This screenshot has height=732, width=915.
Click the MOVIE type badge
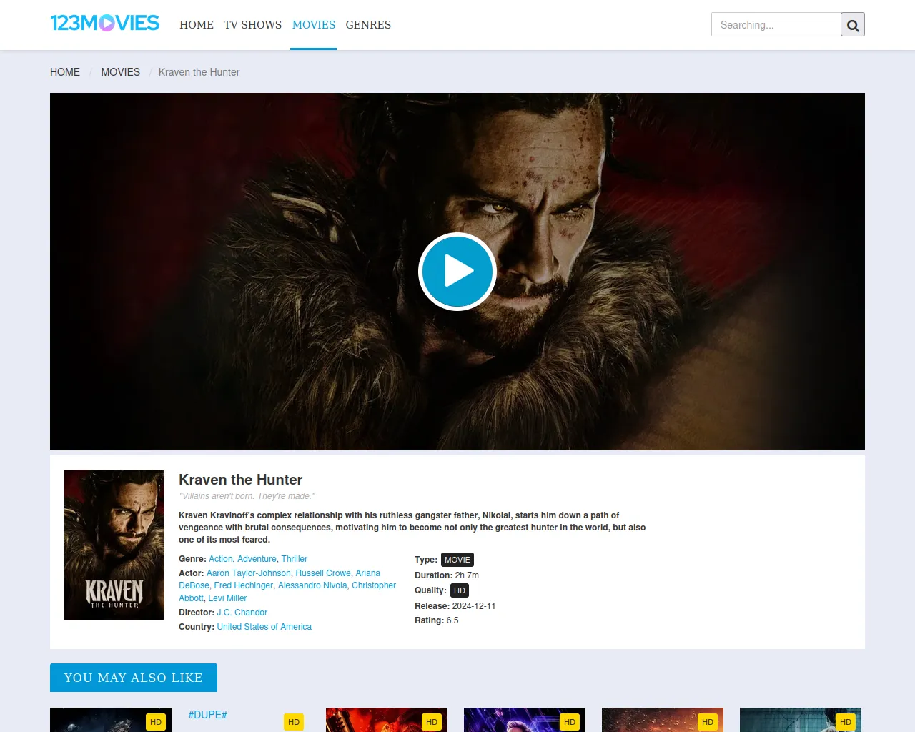[457, 560]
